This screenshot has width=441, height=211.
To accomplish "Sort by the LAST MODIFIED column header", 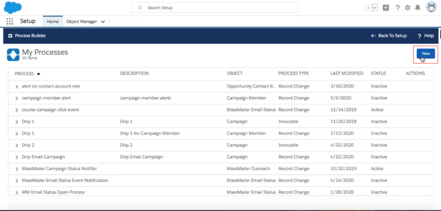I will [x=347, y=74].
